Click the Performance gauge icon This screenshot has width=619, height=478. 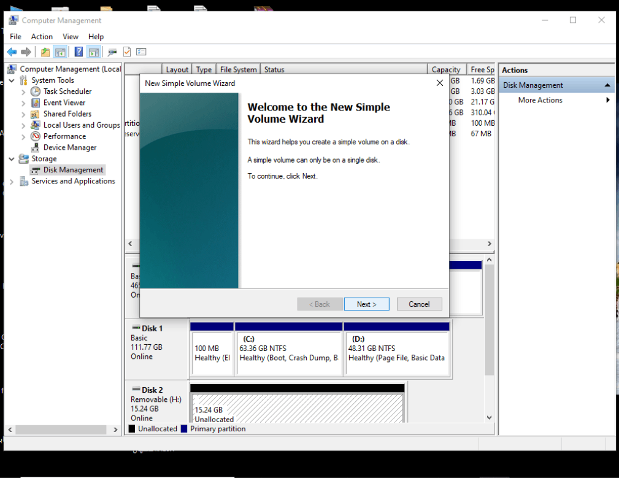36,136
